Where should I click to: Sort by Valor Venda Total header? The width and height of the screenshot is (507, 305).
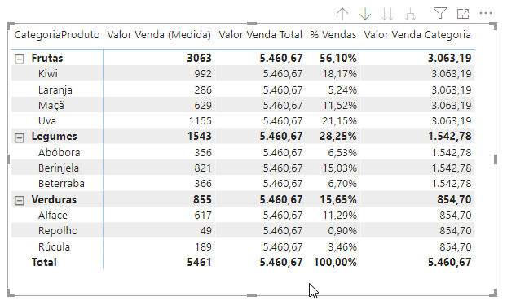tap(260, 34)
